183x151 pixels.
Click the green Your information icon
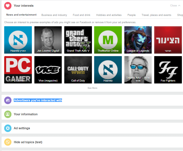click(8, 114)
